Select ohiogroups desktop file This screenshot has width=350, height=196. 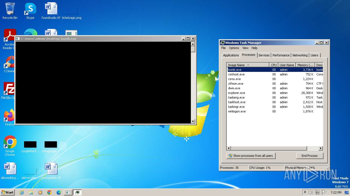(51, 147)
